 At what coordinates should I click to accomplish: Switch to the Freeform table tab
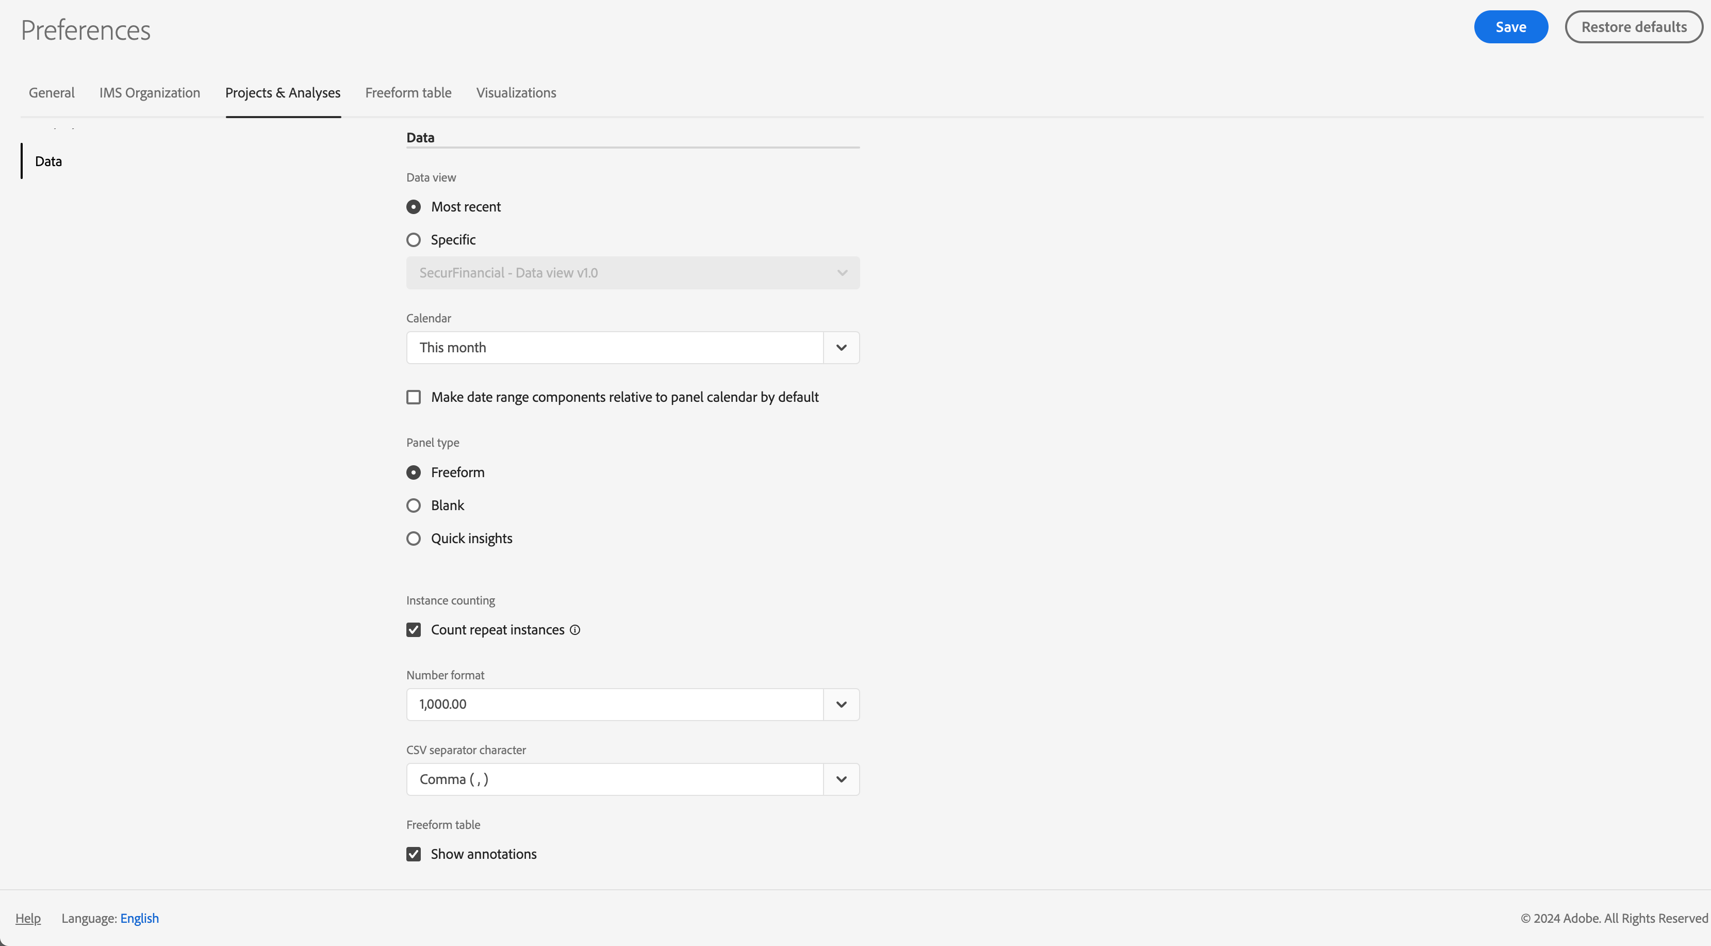pos(407,92)
